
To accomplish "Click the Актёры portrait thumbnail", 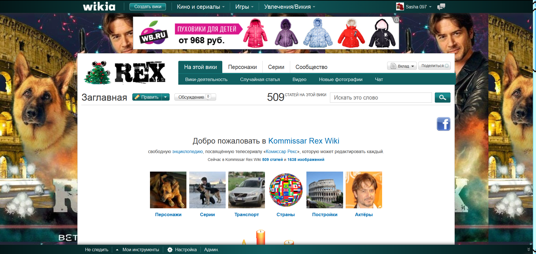I will pos(364,190).
